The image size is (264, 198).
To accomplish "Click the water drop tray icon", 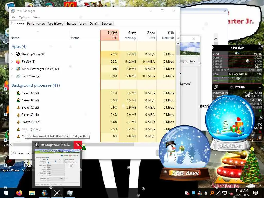I will (x=206, y=193).
